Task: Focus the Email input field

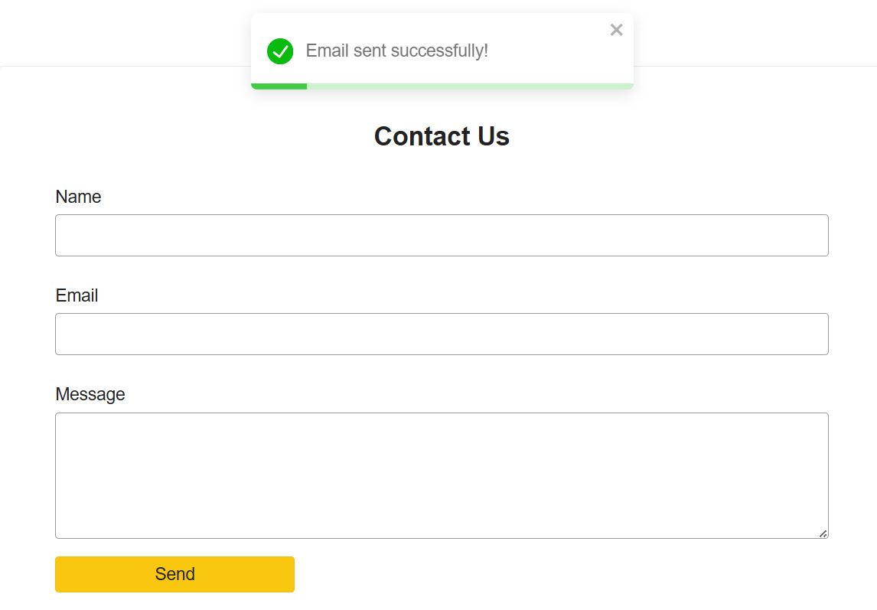Action: pyautogui.click(x=442, y=334)
